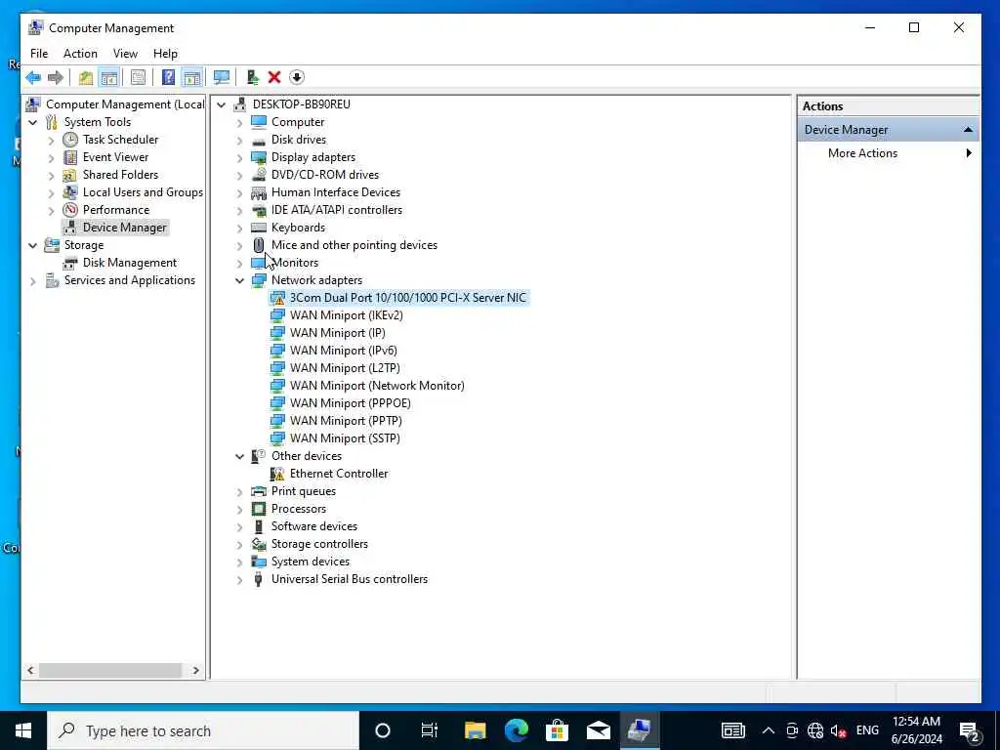The height and width of the screenshot is (750, 1000).
Task: Open the notification center icon
Action: pyautogui.click(x=970, y=730)
